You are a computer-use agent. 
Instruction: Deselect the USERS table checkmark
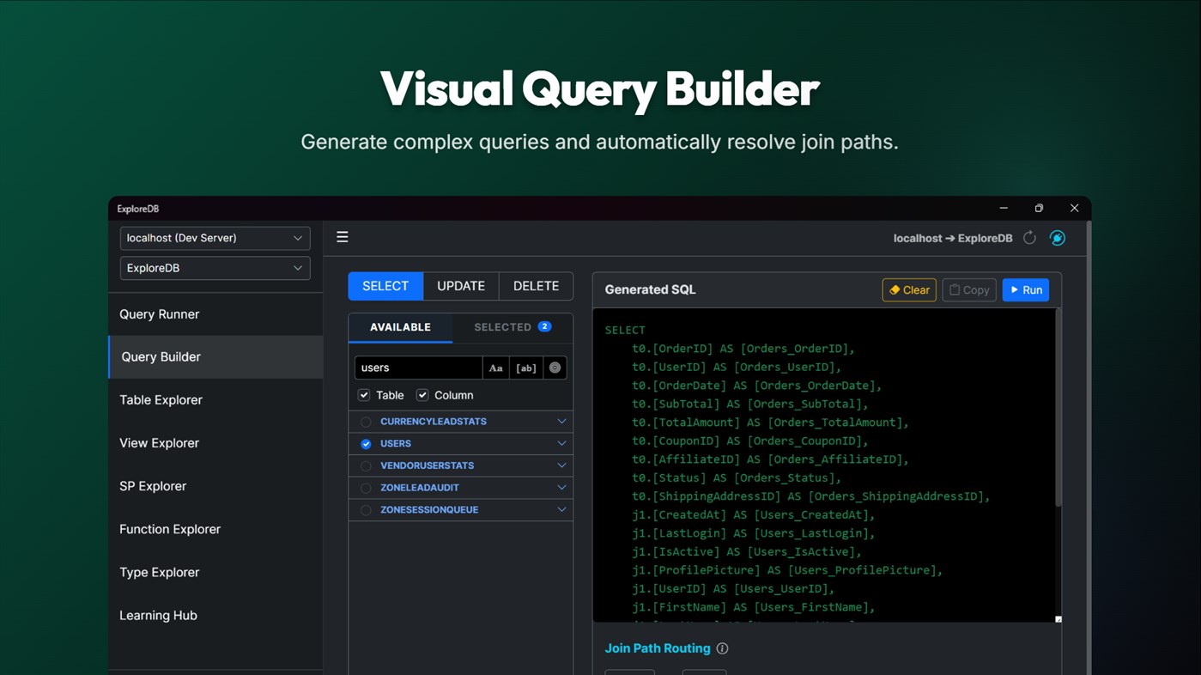point(366,444)
